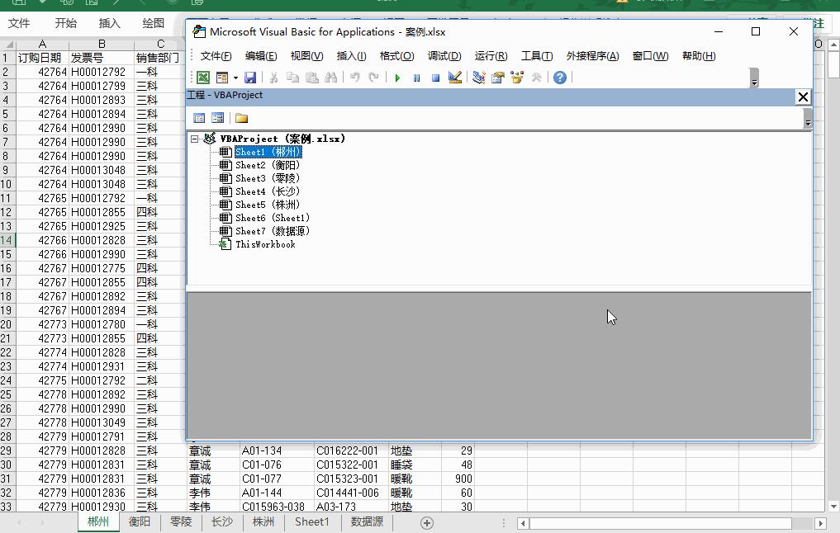
Task: Toggle Folders view in project panel
Action: 241,118
